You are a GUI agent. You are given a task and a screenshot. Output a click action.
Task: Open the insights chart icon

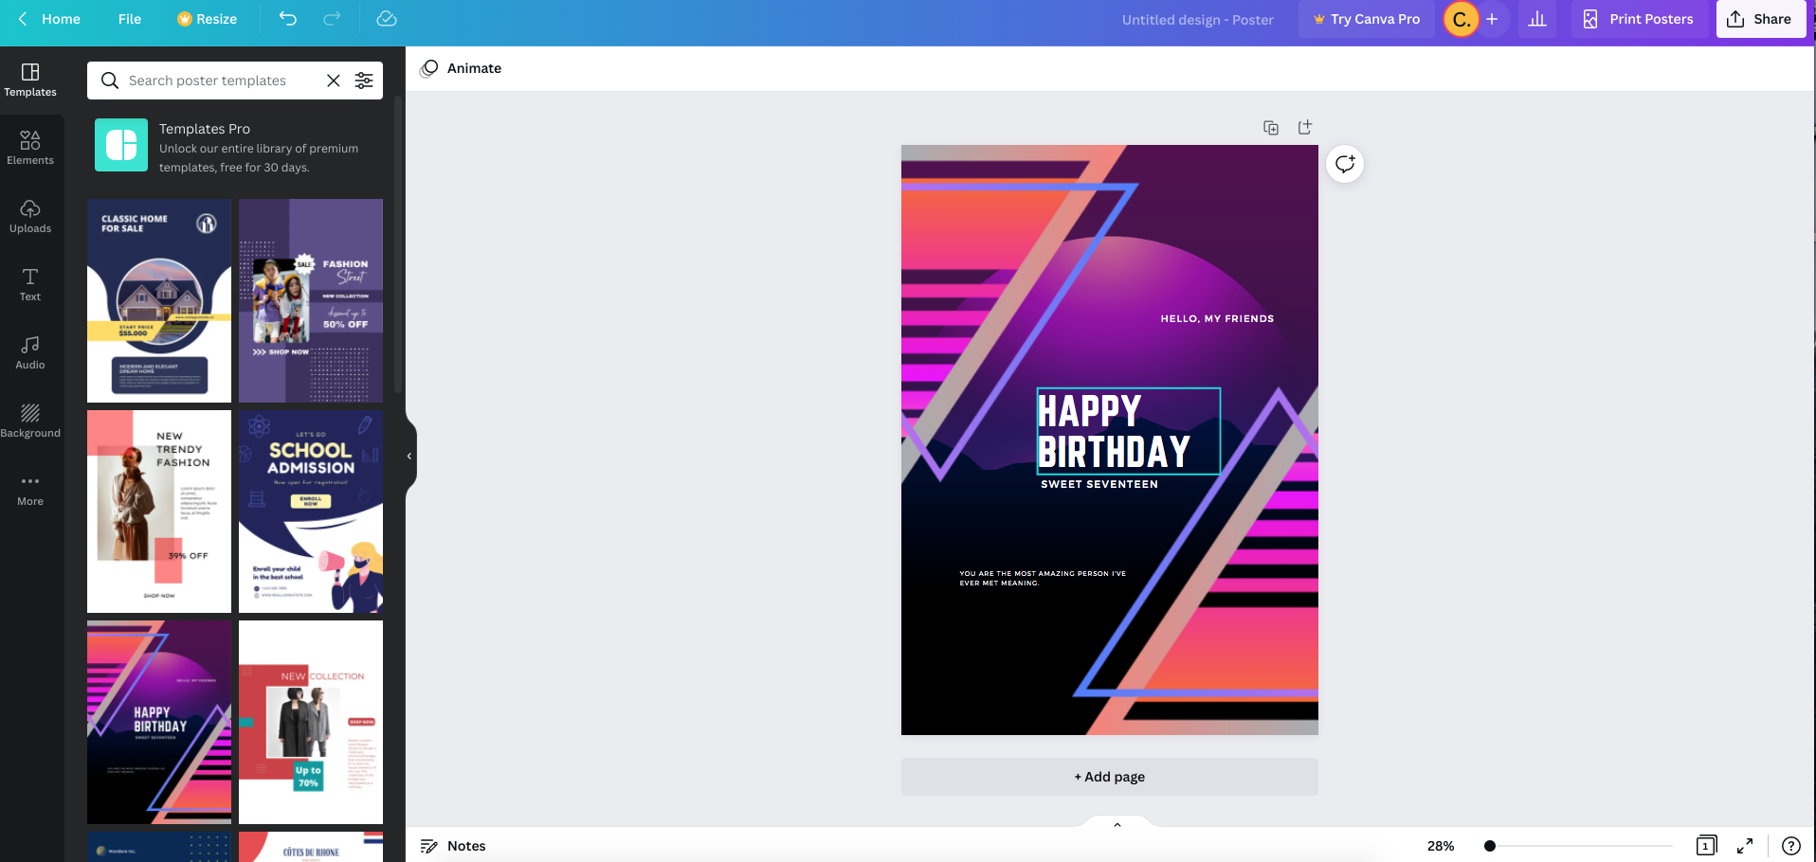(1537, 19)
